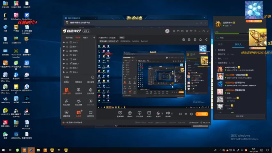
Task: Select the contact 梦影繁花落
Action: point(240,91)
